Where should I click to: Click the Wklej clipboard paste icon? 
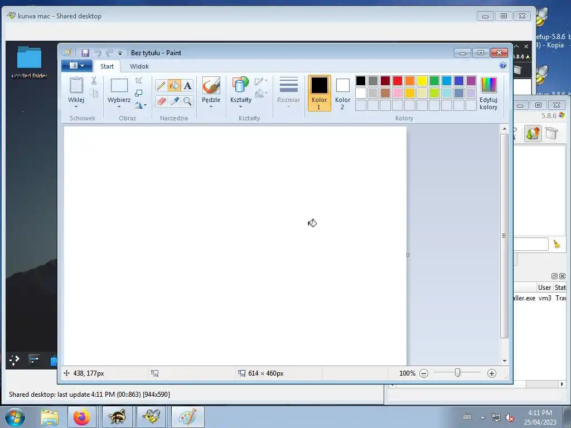(76, 85)
